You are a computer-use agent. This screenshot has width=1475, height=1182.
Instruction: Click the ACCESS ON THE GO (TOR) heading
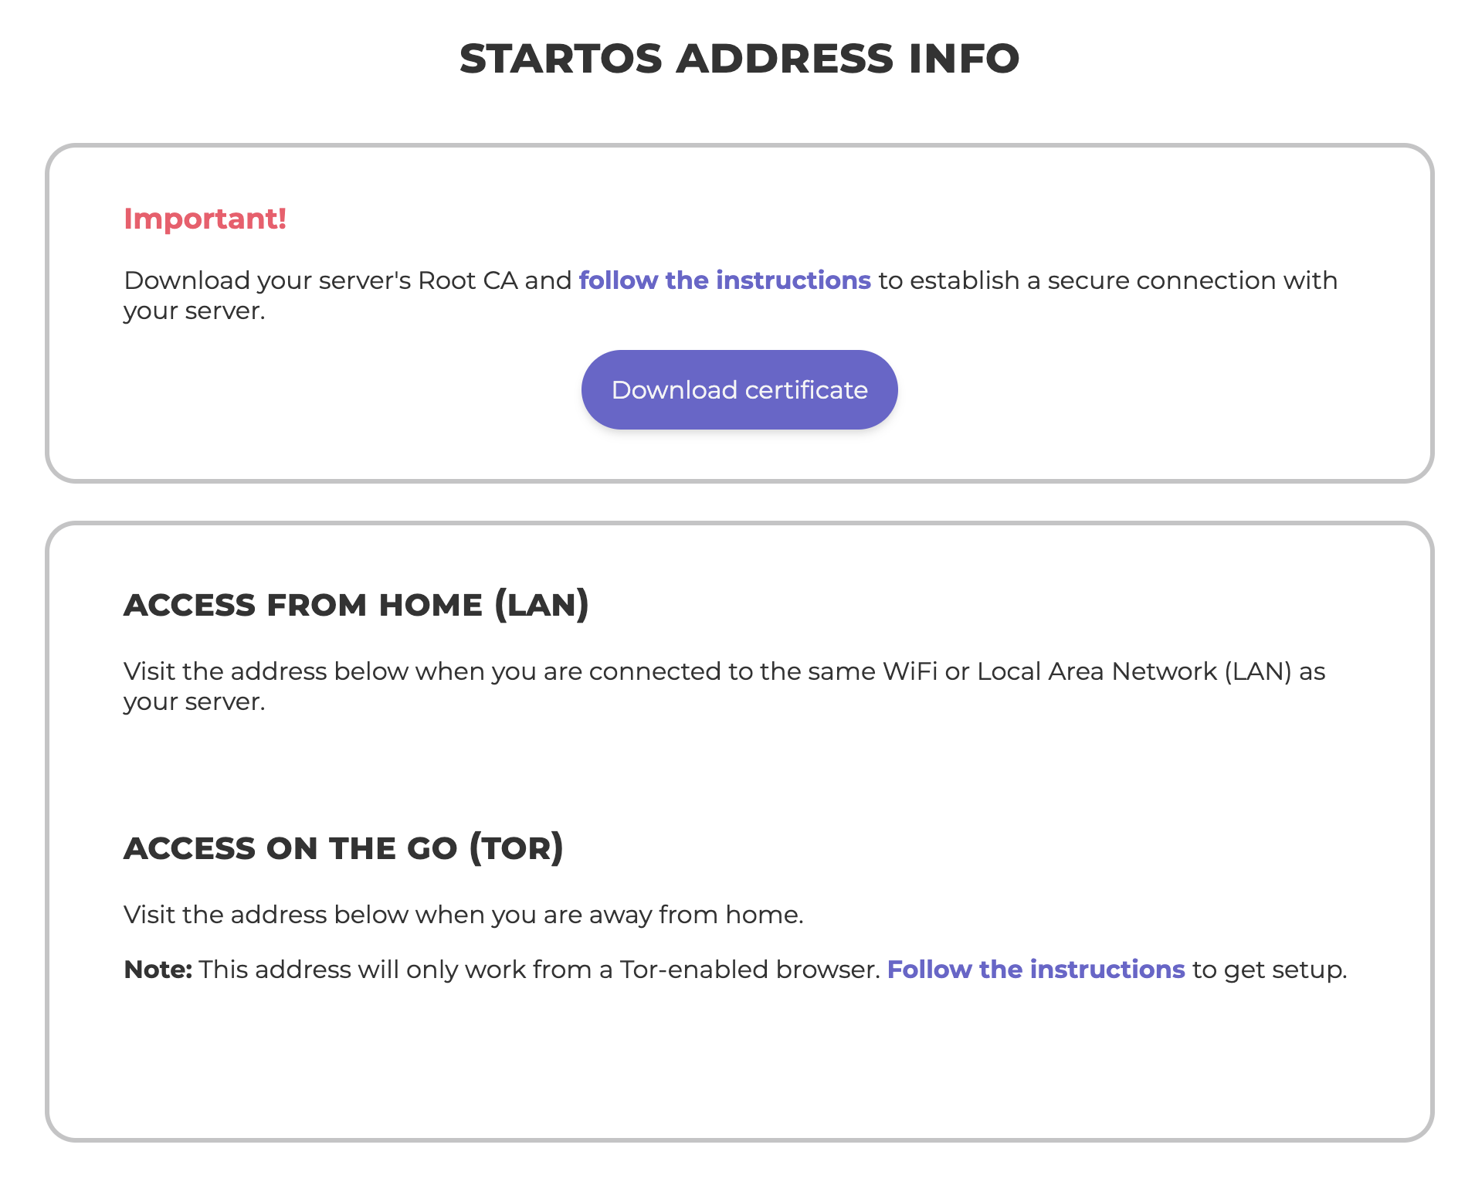click(x=345, y=848)
